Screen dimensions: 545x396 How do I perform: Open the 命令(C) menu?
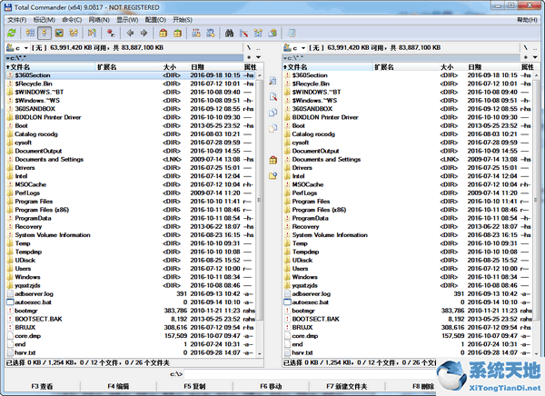tap(72, 20)
